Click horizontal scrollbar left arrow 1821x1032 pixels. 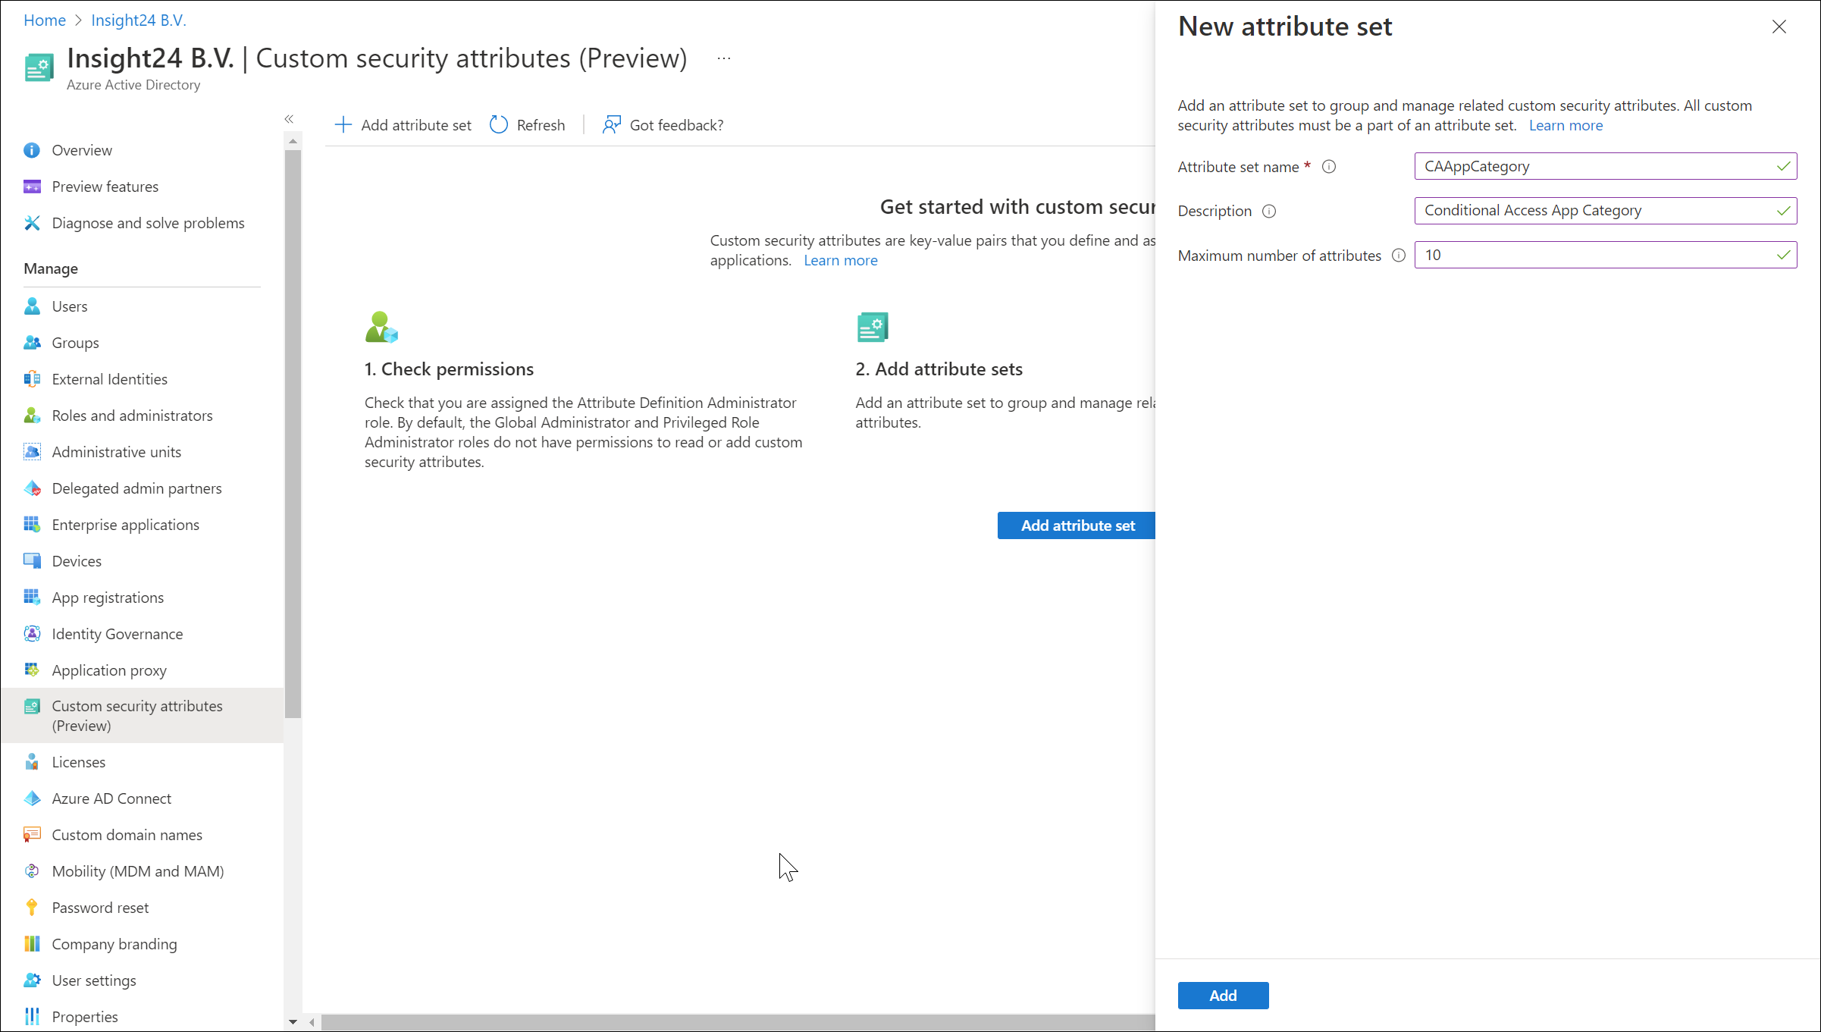(312, 1022)
